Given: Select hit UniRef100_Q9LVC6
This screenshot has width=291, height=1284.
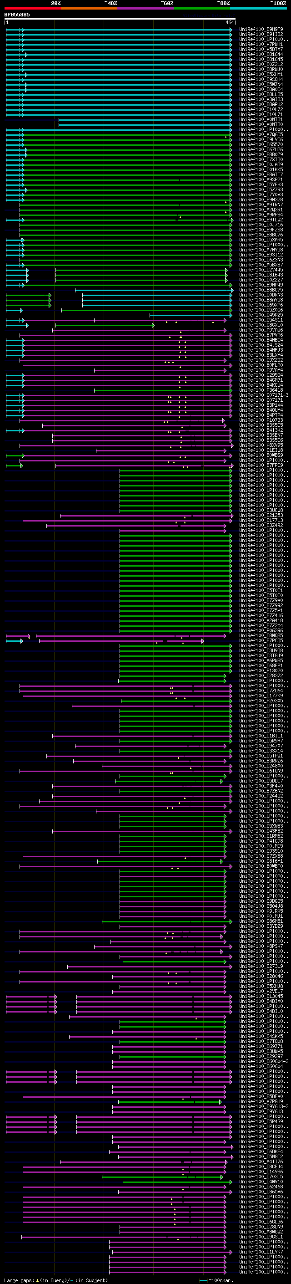Looking at the screenshot, I should tap(261, 139).
